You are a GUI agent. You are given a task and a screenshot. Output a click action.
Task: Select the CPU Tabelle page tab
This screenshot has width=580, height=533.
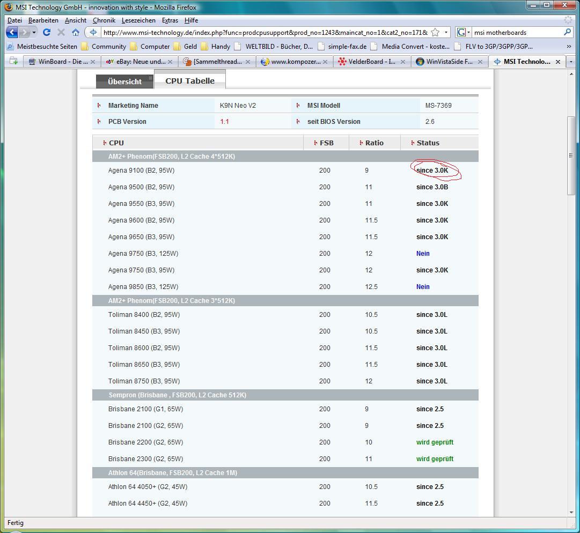click(x=190, y=80)
